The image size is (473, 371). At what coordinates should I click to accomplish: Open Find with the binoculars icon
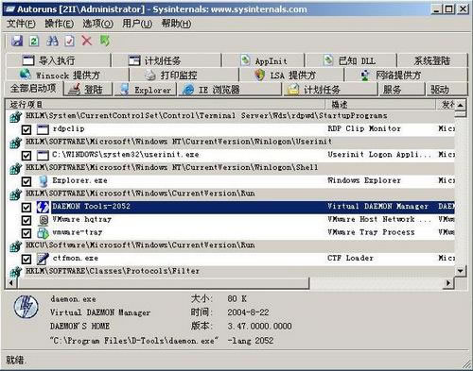coord(52,41)
